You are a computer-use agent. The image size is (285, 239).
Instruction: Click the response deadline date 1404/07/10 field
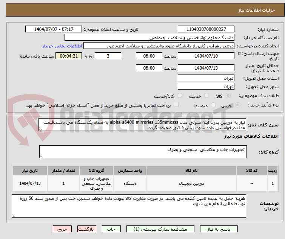click(206, 56)
